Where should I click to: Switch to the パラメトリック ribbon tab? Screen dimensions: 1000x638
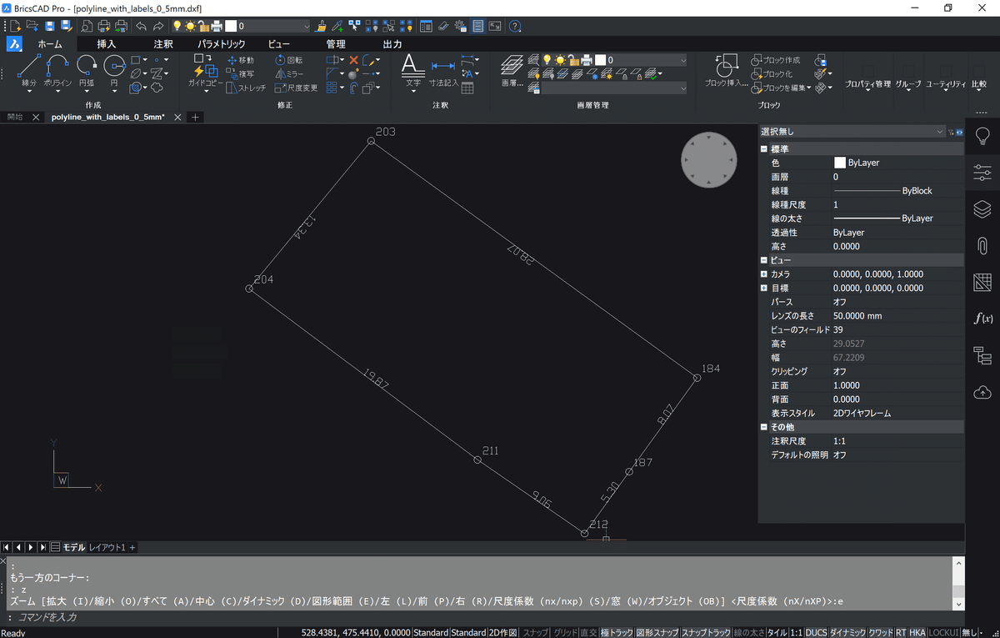[x=222, y=43]
